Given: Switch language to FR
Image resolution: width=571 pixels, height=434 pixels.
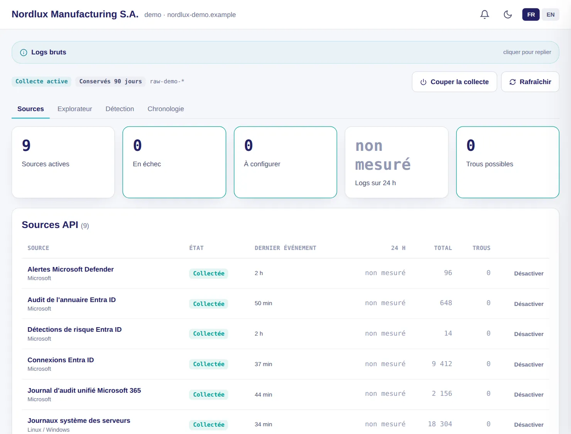Looking at the screenshot, I should [x=531, y=15].
